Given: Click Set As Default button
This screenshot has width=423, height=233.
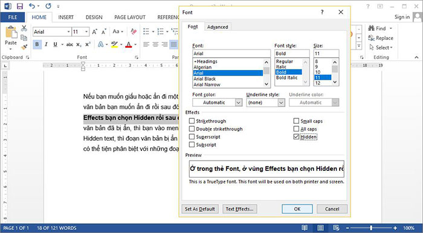Looking at the screenshot, I should [199, 209].
